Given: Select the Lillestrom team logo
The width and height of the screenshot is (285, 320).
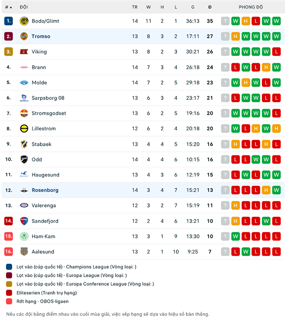Looking at the screenshot, I should [24, 129].
